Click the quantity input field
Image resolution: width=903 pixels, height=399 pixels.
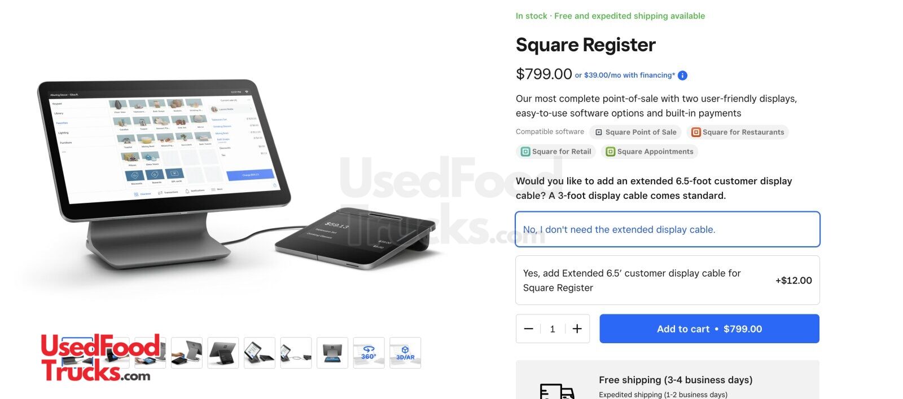(x=553, y=329)
